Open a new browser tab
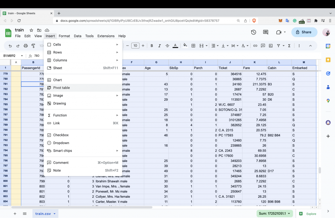Image resolution: width=335 pixels, height=218 pixels. (59, 13)
